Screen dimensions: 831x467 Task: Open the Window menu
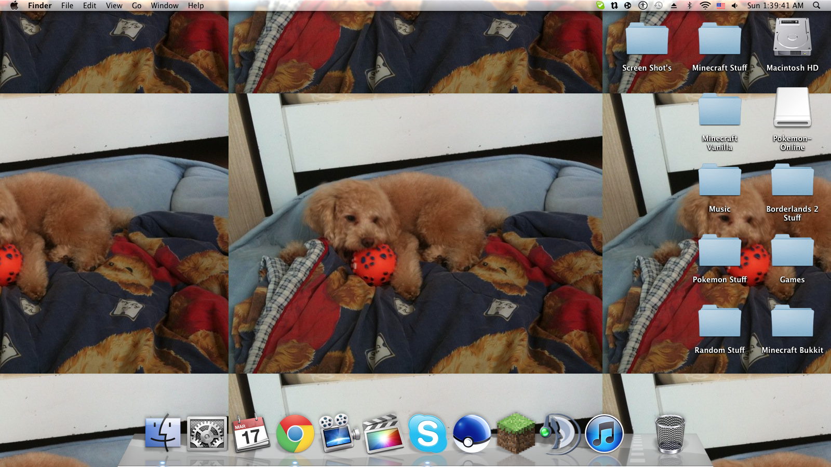165,5
